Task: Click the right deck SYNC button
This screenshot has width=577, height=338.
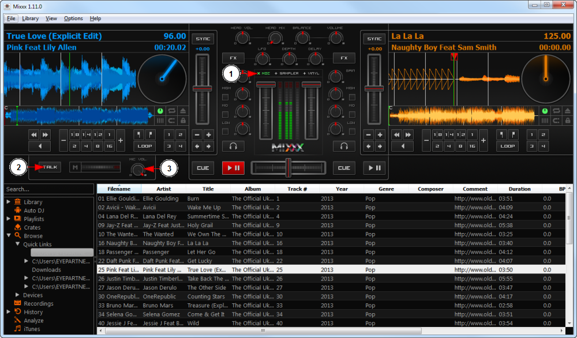Action: coord(374,39)
